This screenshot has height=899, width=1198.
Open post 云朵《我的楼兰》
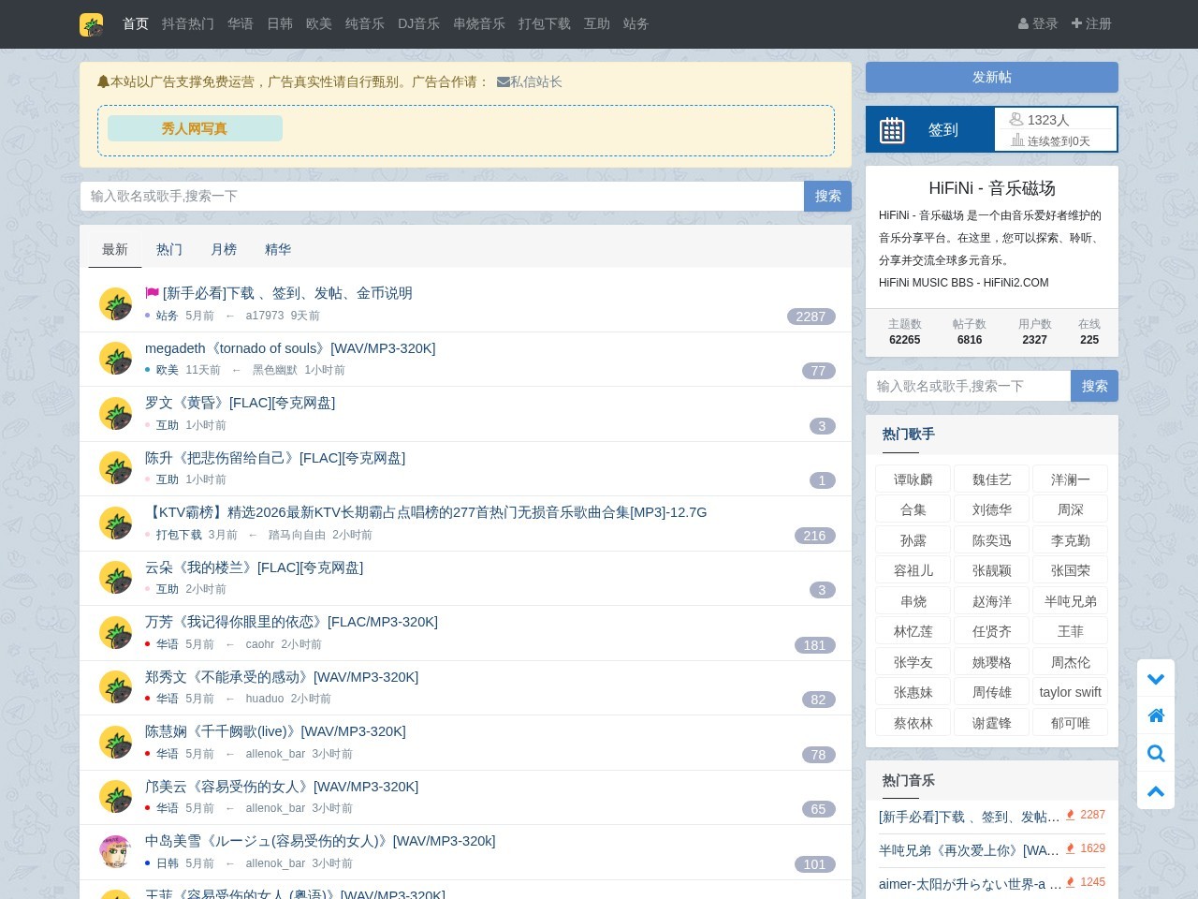254,567
